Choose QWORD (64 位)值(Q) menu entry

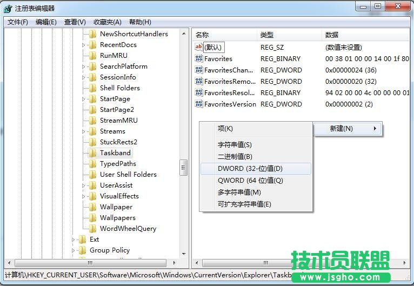tap(256, 181)
